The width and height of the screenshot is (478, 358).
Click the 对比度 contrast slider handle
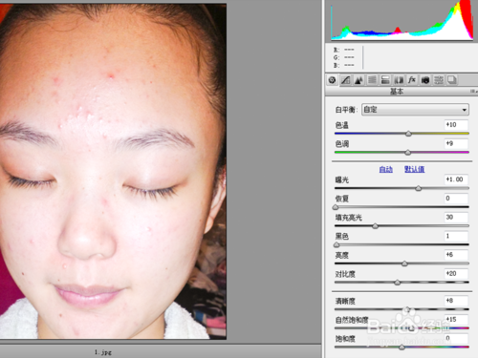[397, 283]
